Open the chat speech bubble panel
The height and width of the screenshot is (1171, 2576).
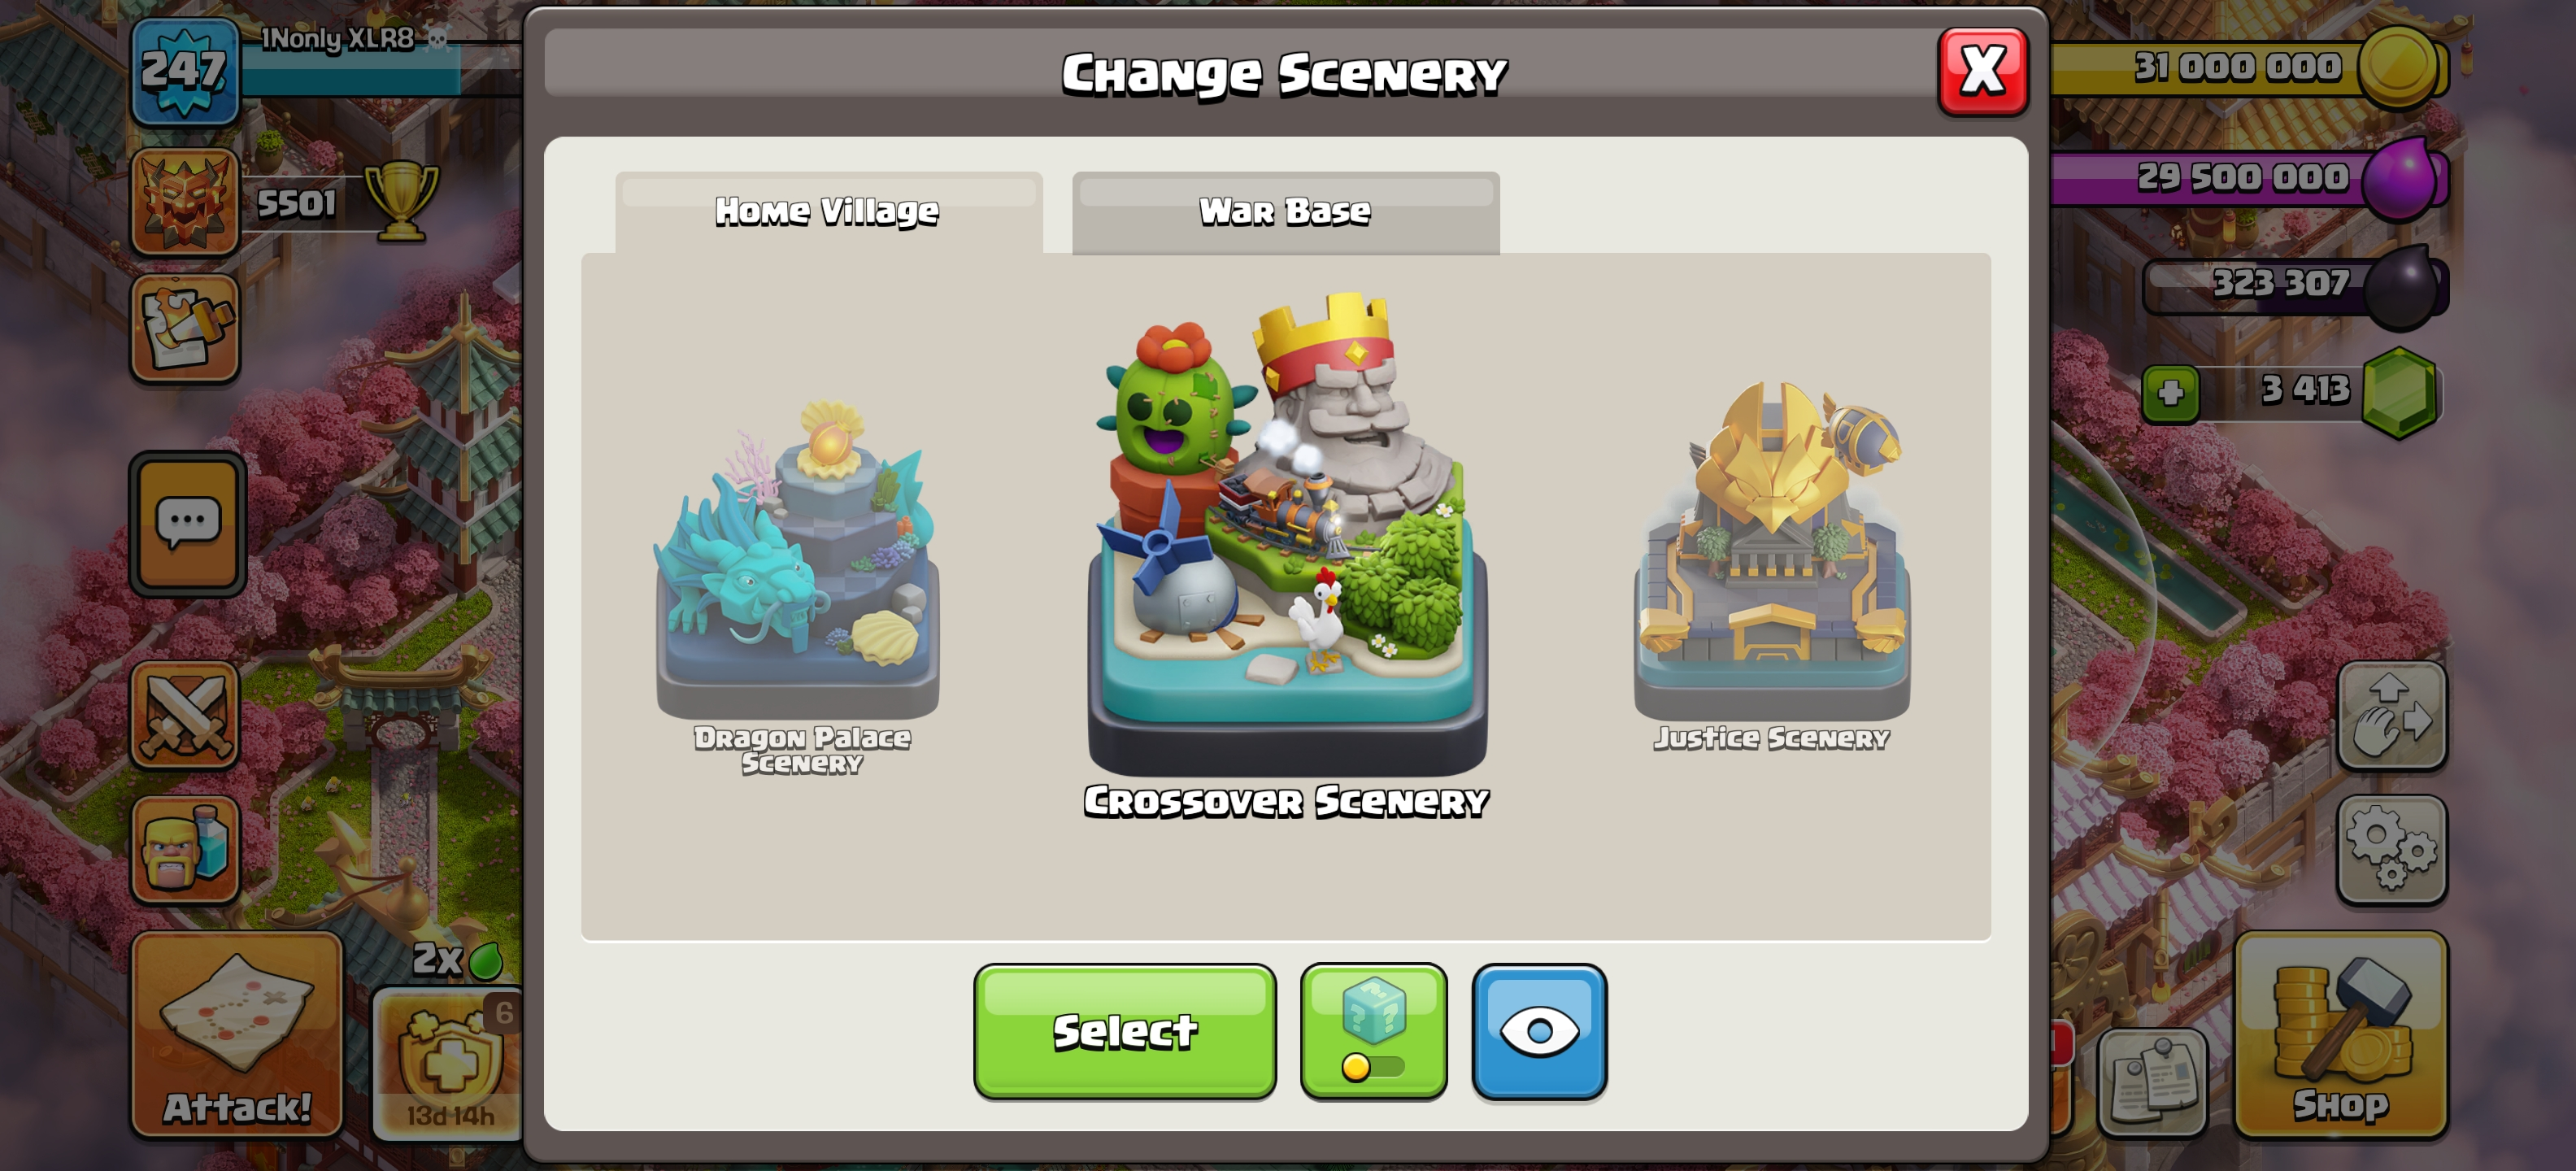coord(187,524)
